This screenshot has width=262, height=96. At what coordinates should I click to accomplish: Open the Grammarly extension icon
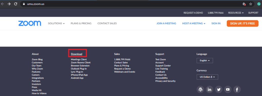pyautogui.click(x=259, y=4)
